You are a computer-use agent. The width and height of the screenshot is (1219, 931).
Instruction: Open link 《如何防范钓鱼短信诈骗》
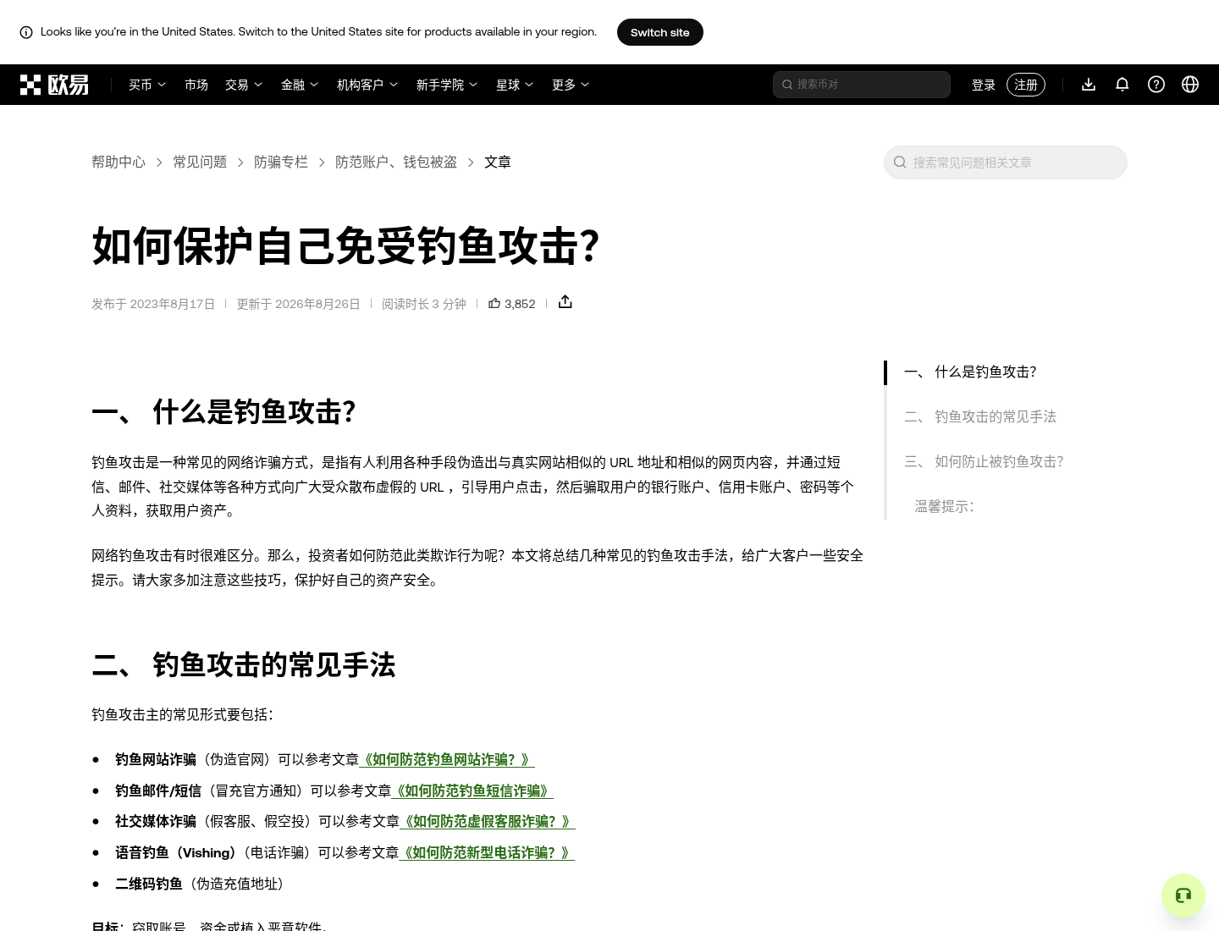pyautogui.click(x=472, y=791)
